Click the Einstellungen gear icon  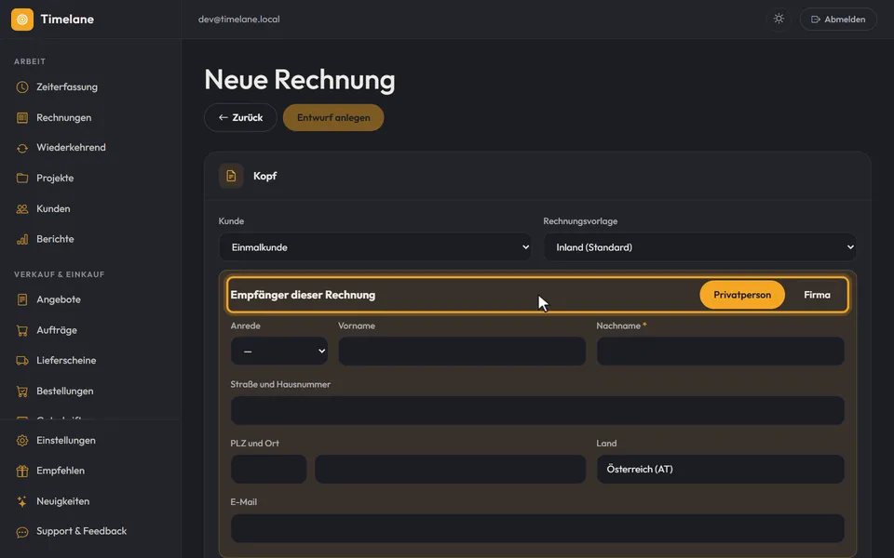[22, 441]
